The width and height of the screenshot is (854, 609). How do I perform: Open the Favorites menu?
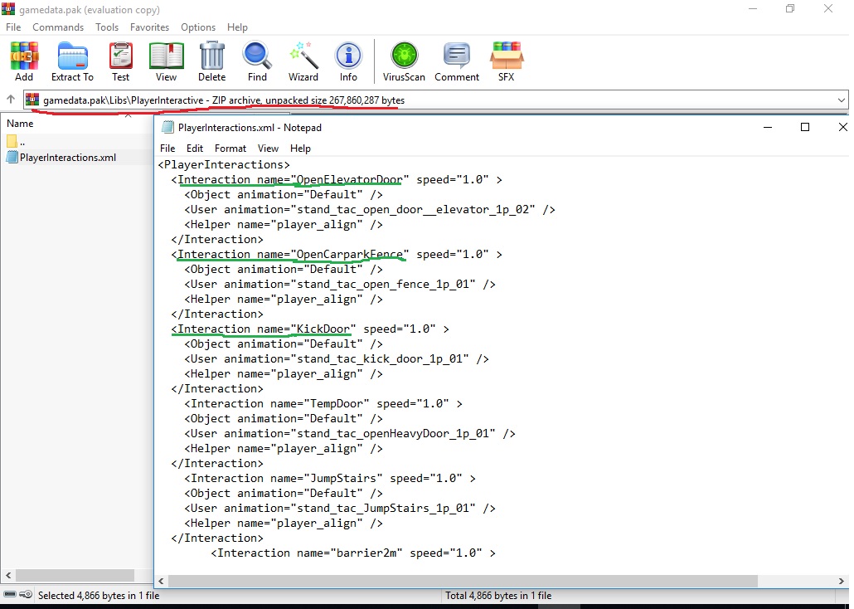pyautogui.click(x=149, y=27)
